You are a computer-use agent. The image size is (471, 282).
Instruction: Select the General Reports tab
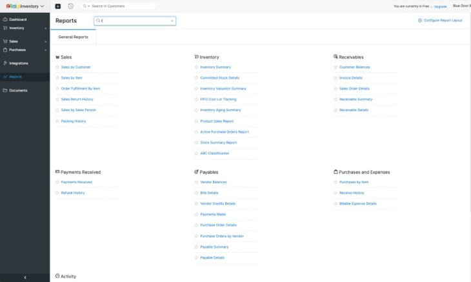pos(73,37)
